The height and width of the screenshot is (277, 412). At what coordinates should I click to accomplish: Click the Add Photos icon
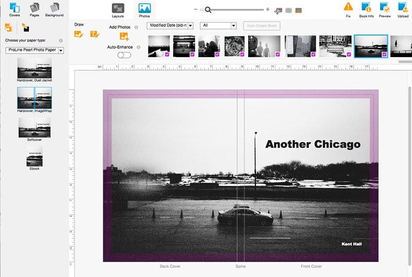click(124, 36)
